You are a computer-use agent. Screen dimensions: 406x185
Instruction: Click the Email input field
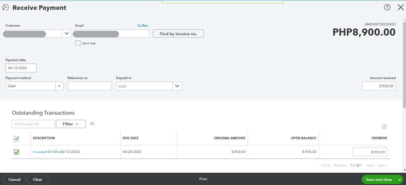112,34
